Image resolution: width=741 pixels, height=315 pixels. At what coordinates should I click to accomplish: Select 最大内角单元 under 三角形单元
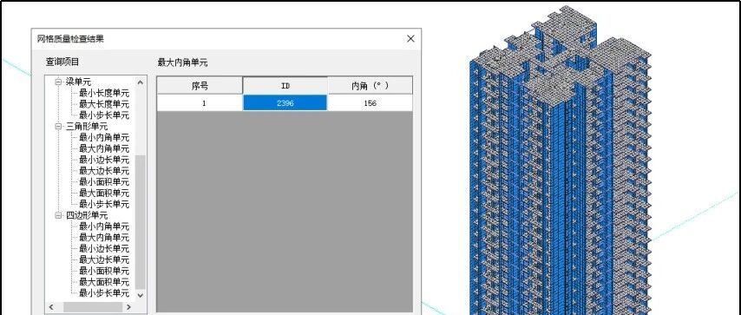(104, 148)
